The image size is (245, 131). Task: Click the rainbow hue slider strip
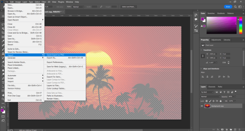point(241,25)
